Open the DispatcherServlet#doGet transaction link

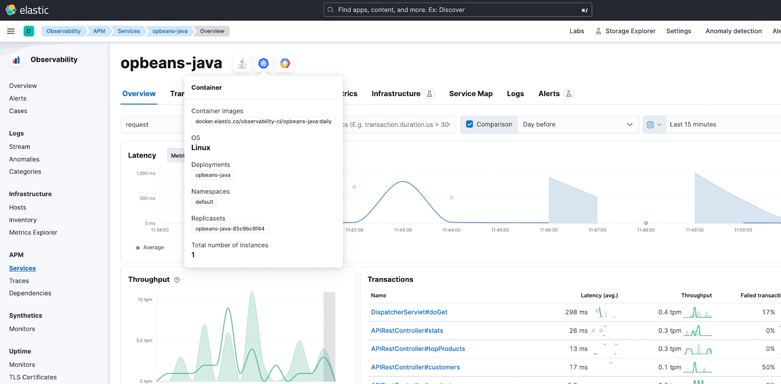click(x=409, y=312)
